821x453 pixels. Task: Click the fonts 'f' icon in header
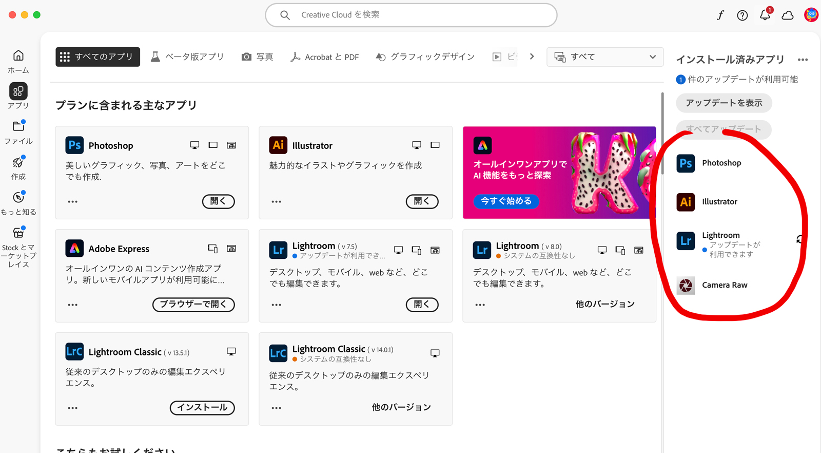tap(720, 15)
